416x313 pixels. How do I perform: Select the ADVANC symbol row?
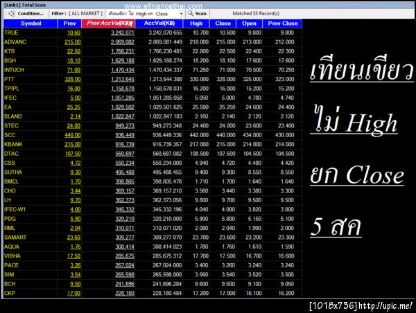[x=153, y=42]
